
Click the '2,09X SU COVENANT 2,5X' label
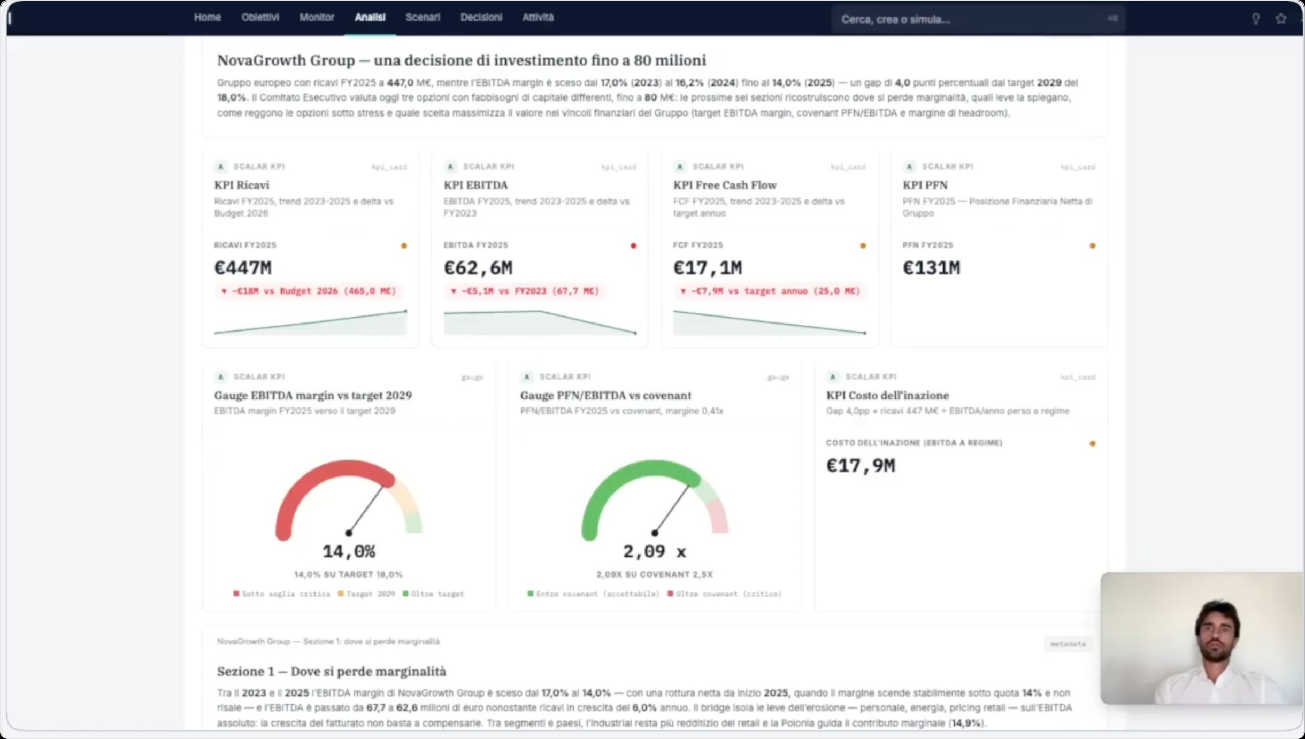tap(655, 574)
